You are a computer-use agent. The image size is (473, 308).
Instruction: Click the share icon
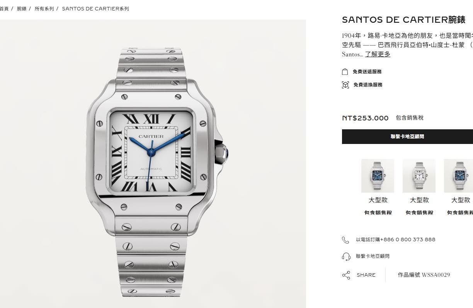coord(346,275)
